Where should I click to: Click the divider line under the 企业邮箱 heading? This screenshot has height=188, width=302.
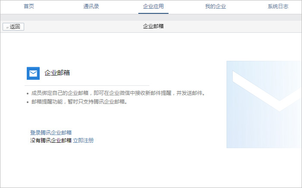coord(87,85)
